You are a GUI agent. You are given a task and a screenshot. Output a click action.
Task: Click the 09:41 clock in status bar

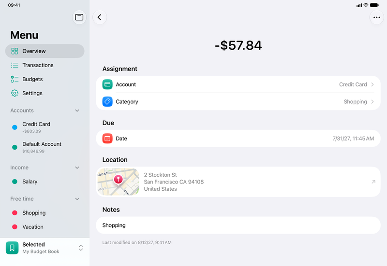click(x=14, y=5)
